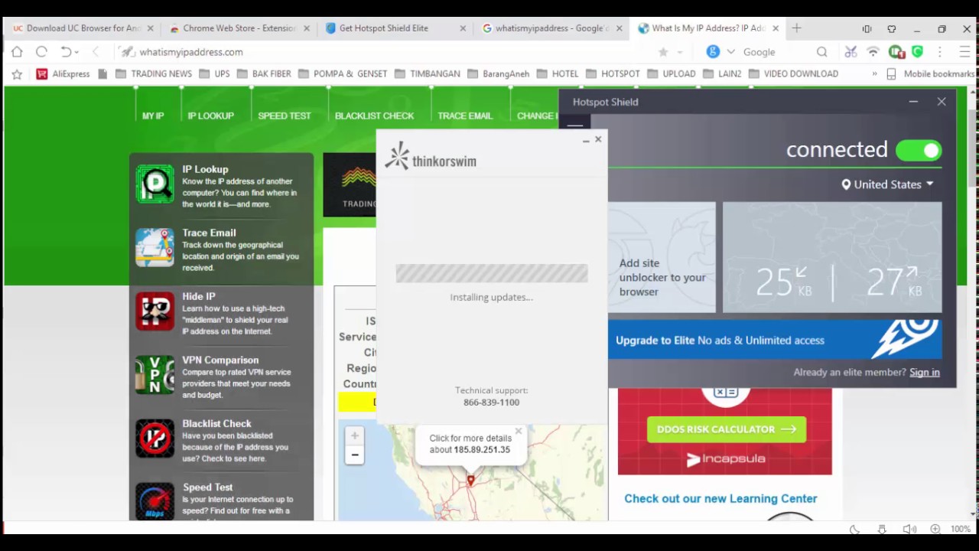
Task: Click the thinkorswim installing progress bar
Action: point(492,273)
